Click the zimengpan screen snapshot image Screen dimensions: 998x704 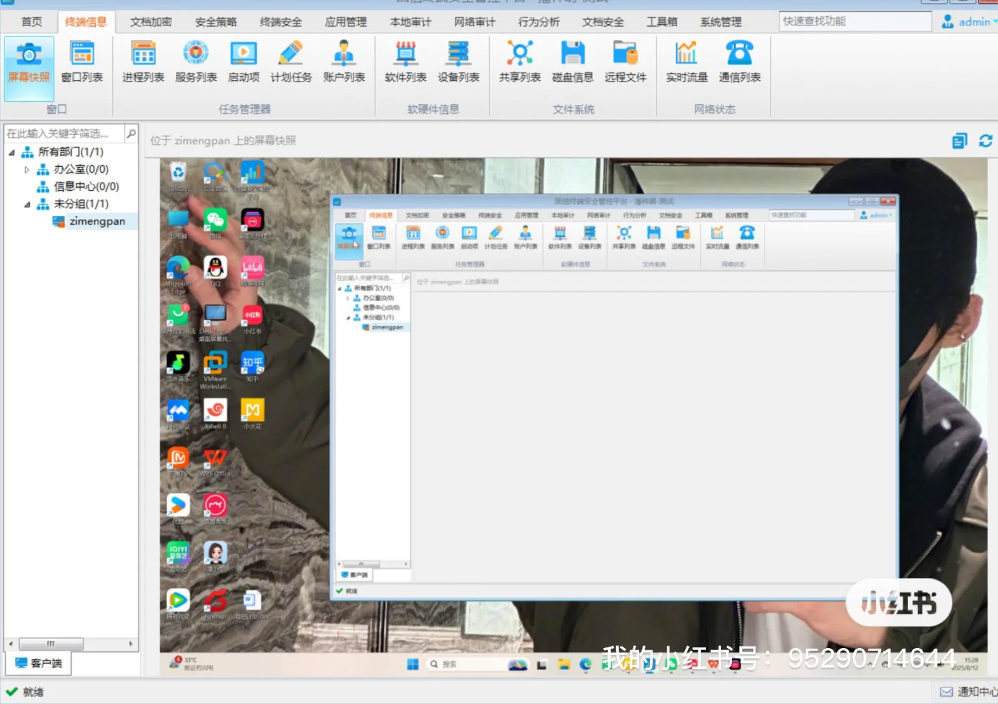[x=574, y=416]
